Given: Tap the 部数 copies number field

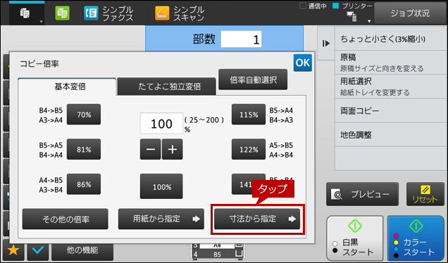Looking at the screenshot, I should pyautogui.click(x=241, y=39).
